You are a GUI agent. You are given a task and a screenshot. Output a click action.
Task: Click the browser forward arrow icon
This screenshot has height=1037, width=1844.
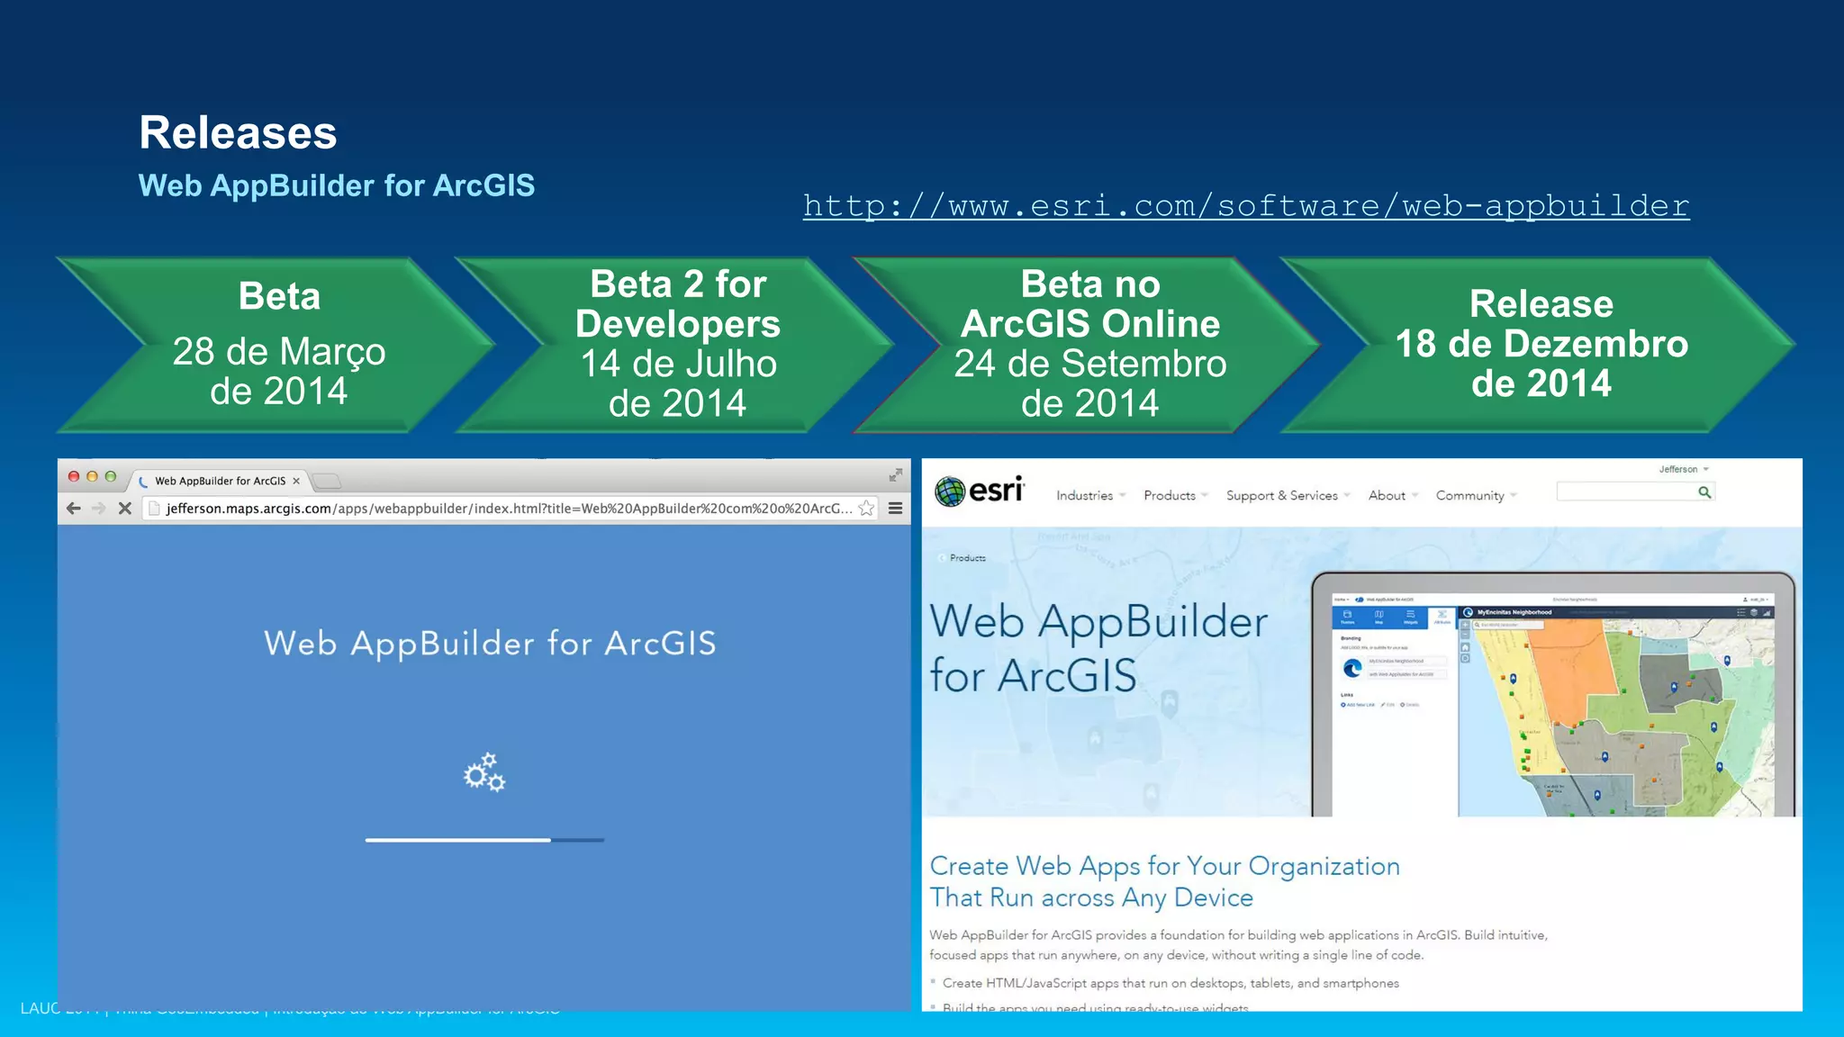pos(99,509)
